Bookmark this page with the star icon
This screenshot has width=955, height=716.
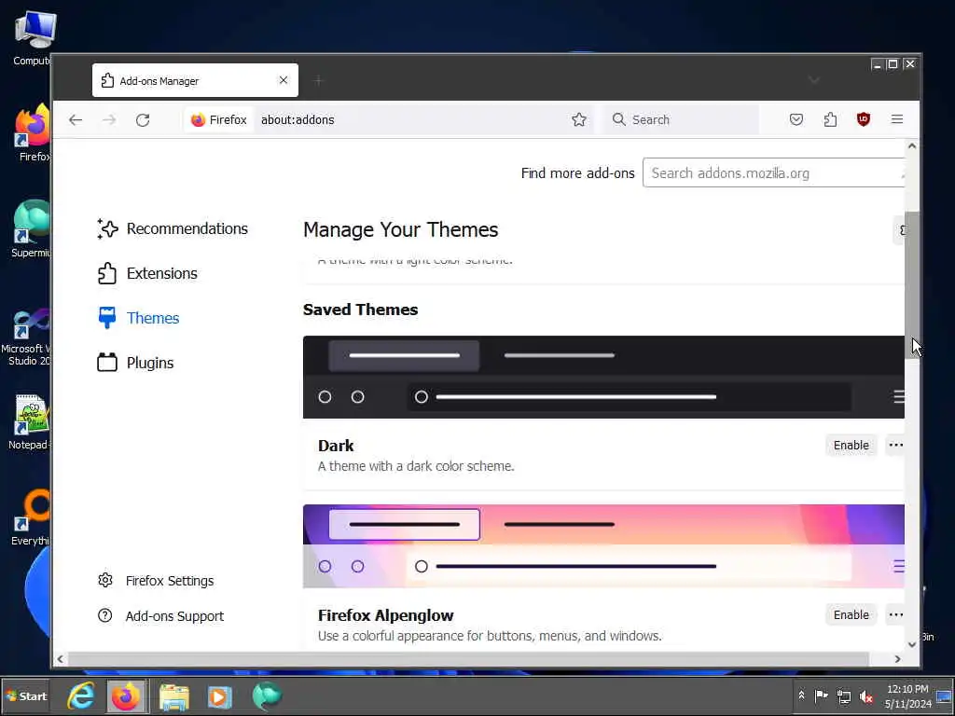(x=578, y=120)
